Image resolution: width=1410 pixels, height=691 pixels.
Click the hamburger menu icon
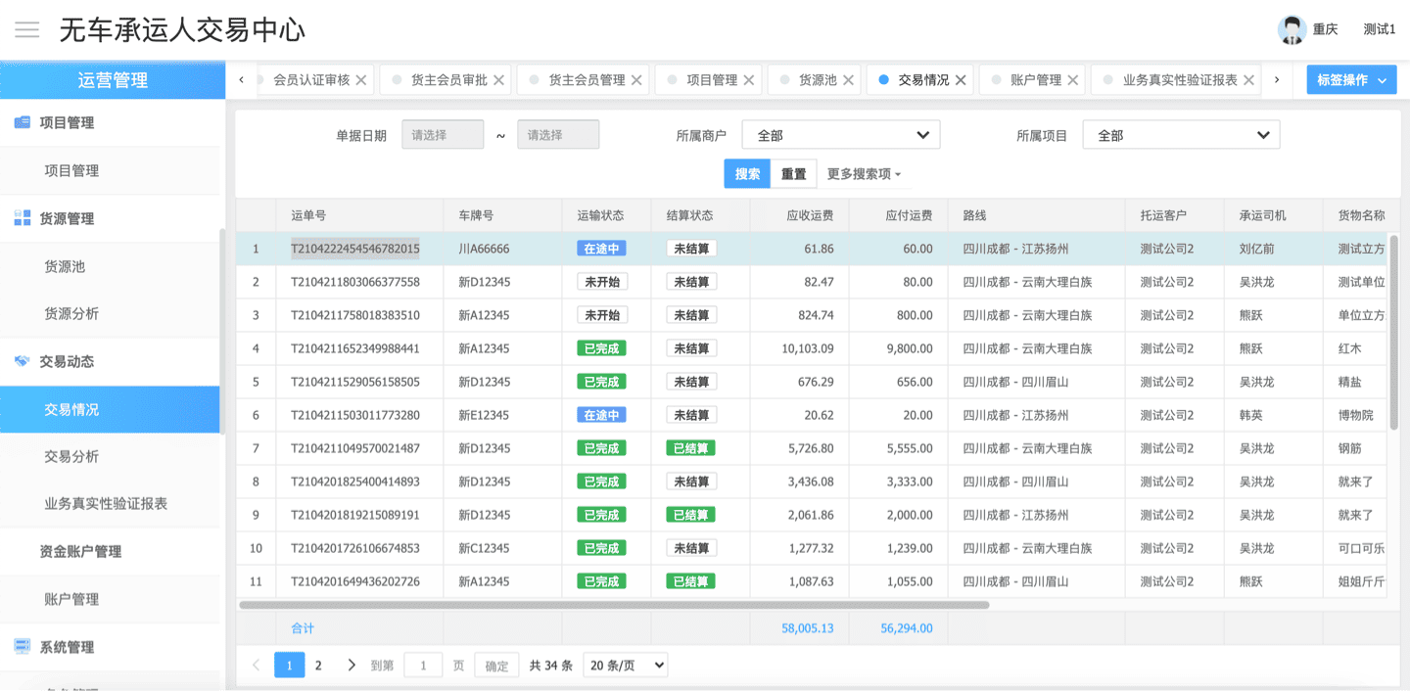tap(26, 29)
